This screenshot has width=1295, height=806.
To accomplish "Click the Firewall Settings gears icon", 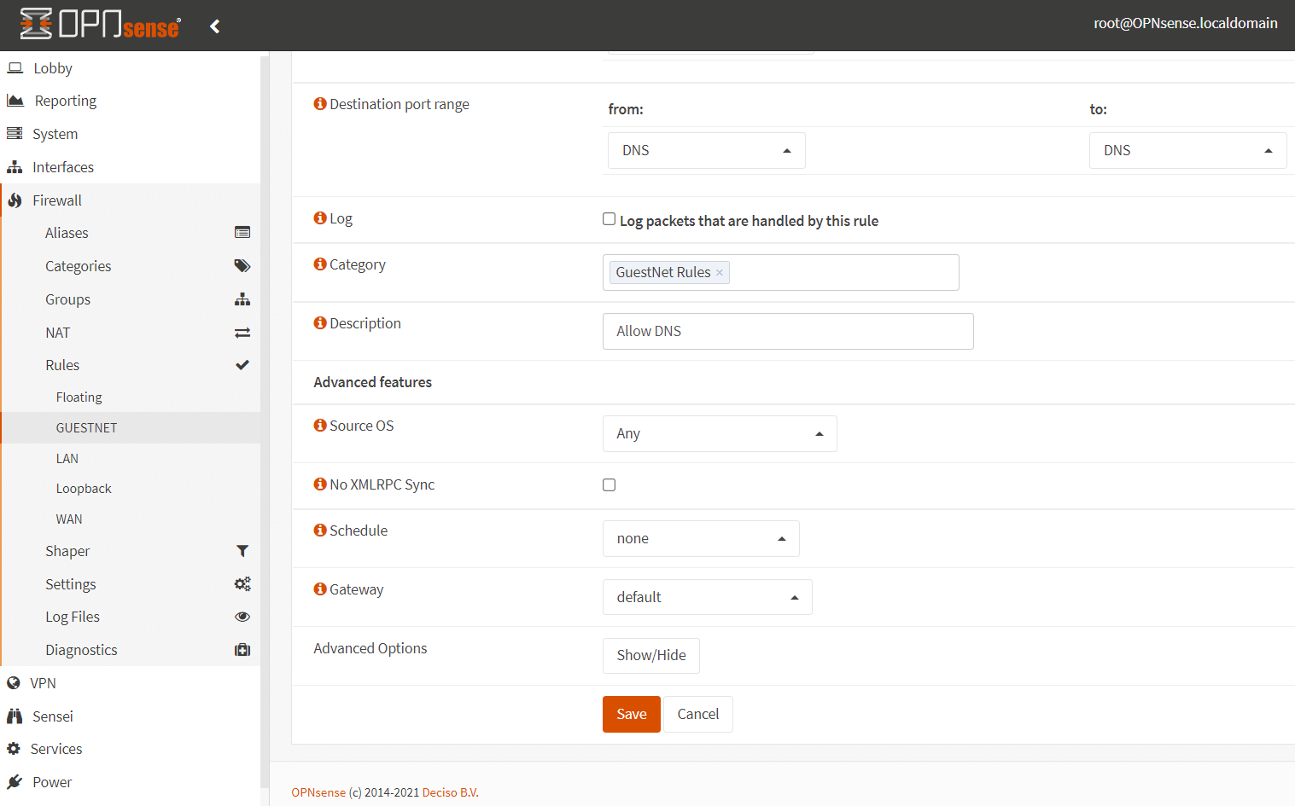I will click(x=242, y=584).
